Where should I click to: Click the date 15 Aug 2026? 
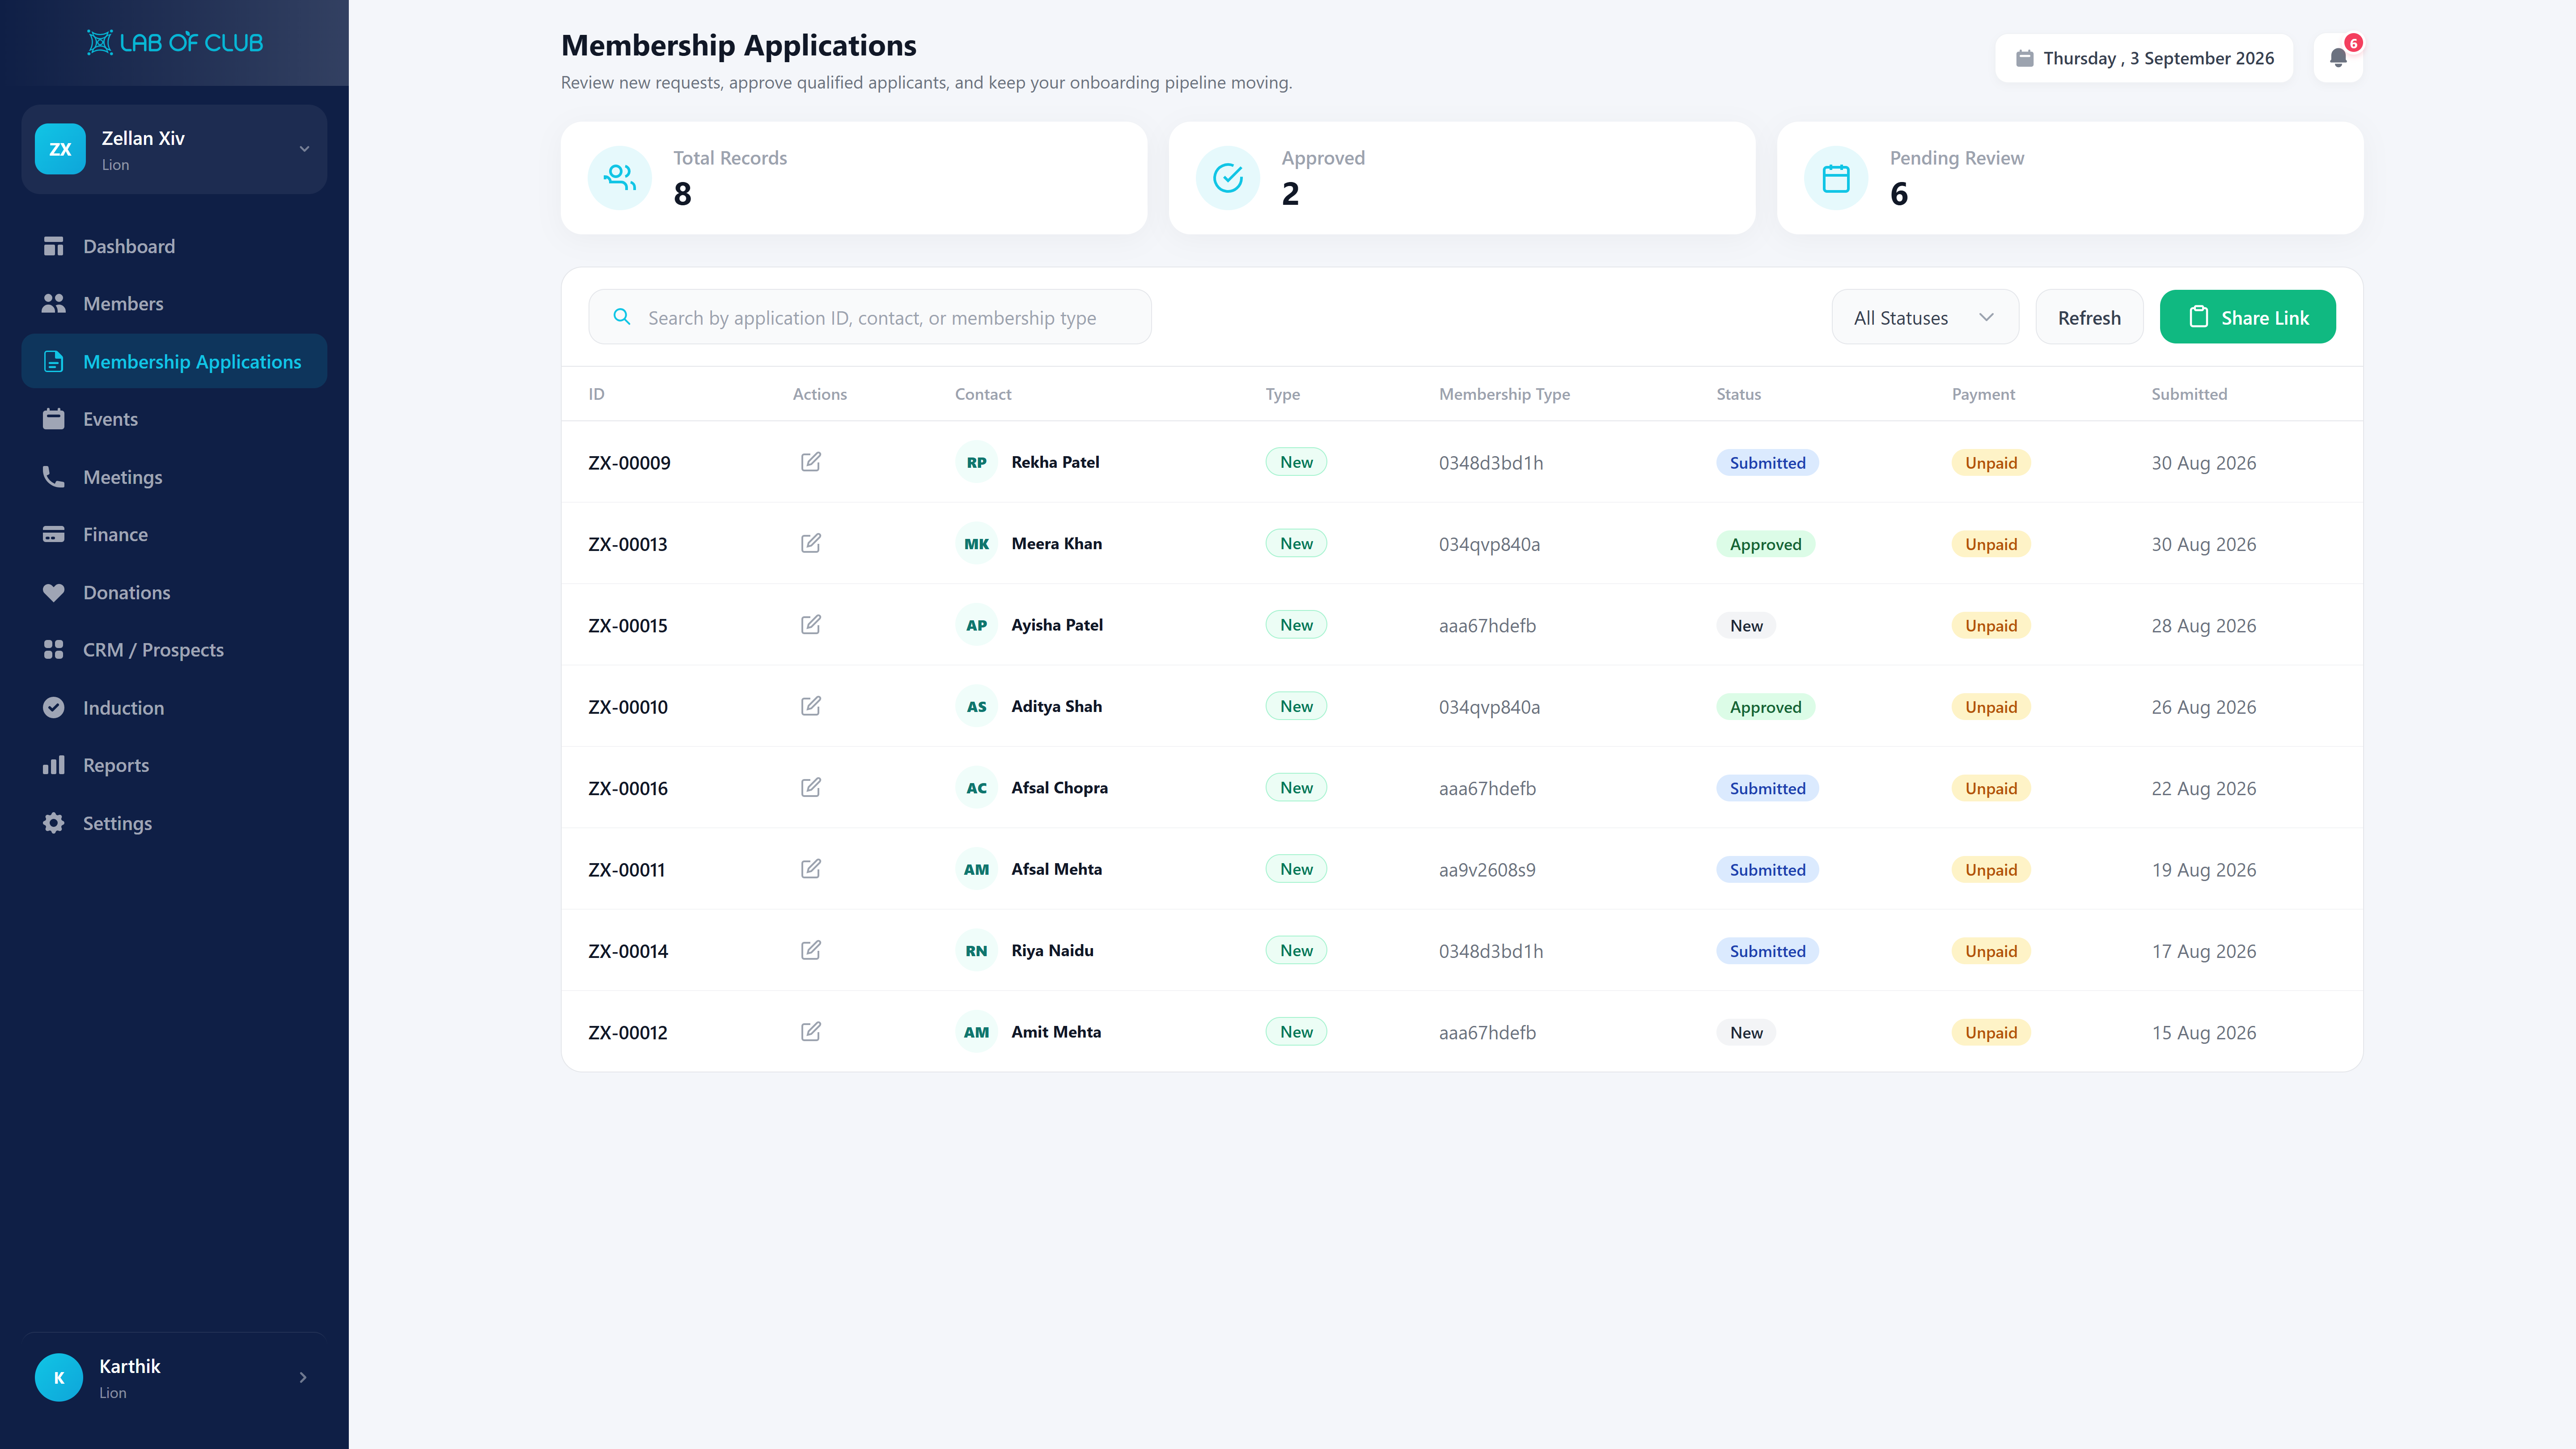pyautogui.click(x=2204, y=1033)
